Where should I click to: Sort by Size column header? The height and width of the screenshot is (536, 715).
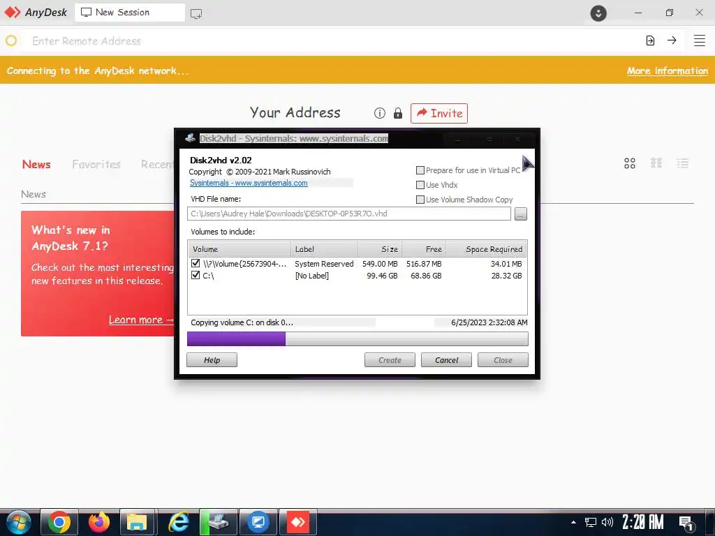tap(379, 249)
